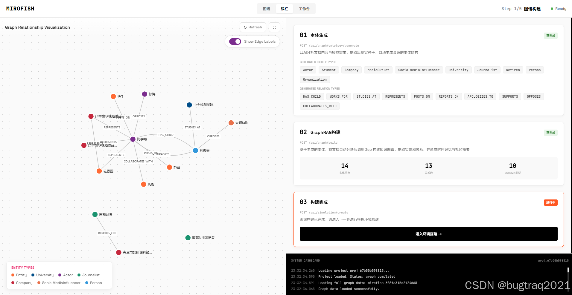Image resolution: width=572 pixels, height=295 pixels.
Task: Click the 10 SCHEMA类型 stat
Action: click(512, 168)
